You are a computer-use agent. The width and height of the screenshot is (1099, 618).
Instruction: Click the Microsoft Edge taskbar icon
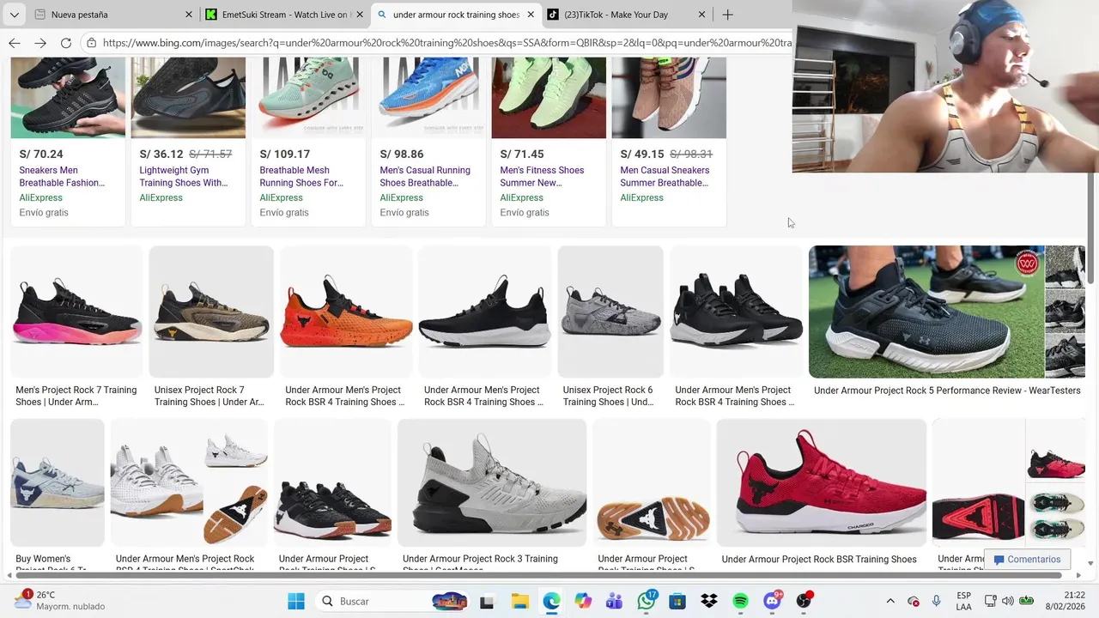click(551, 601)
